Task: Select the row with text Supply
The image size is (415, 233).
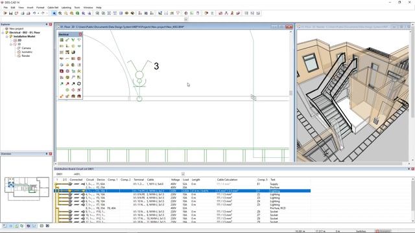Action: [182, 184]
